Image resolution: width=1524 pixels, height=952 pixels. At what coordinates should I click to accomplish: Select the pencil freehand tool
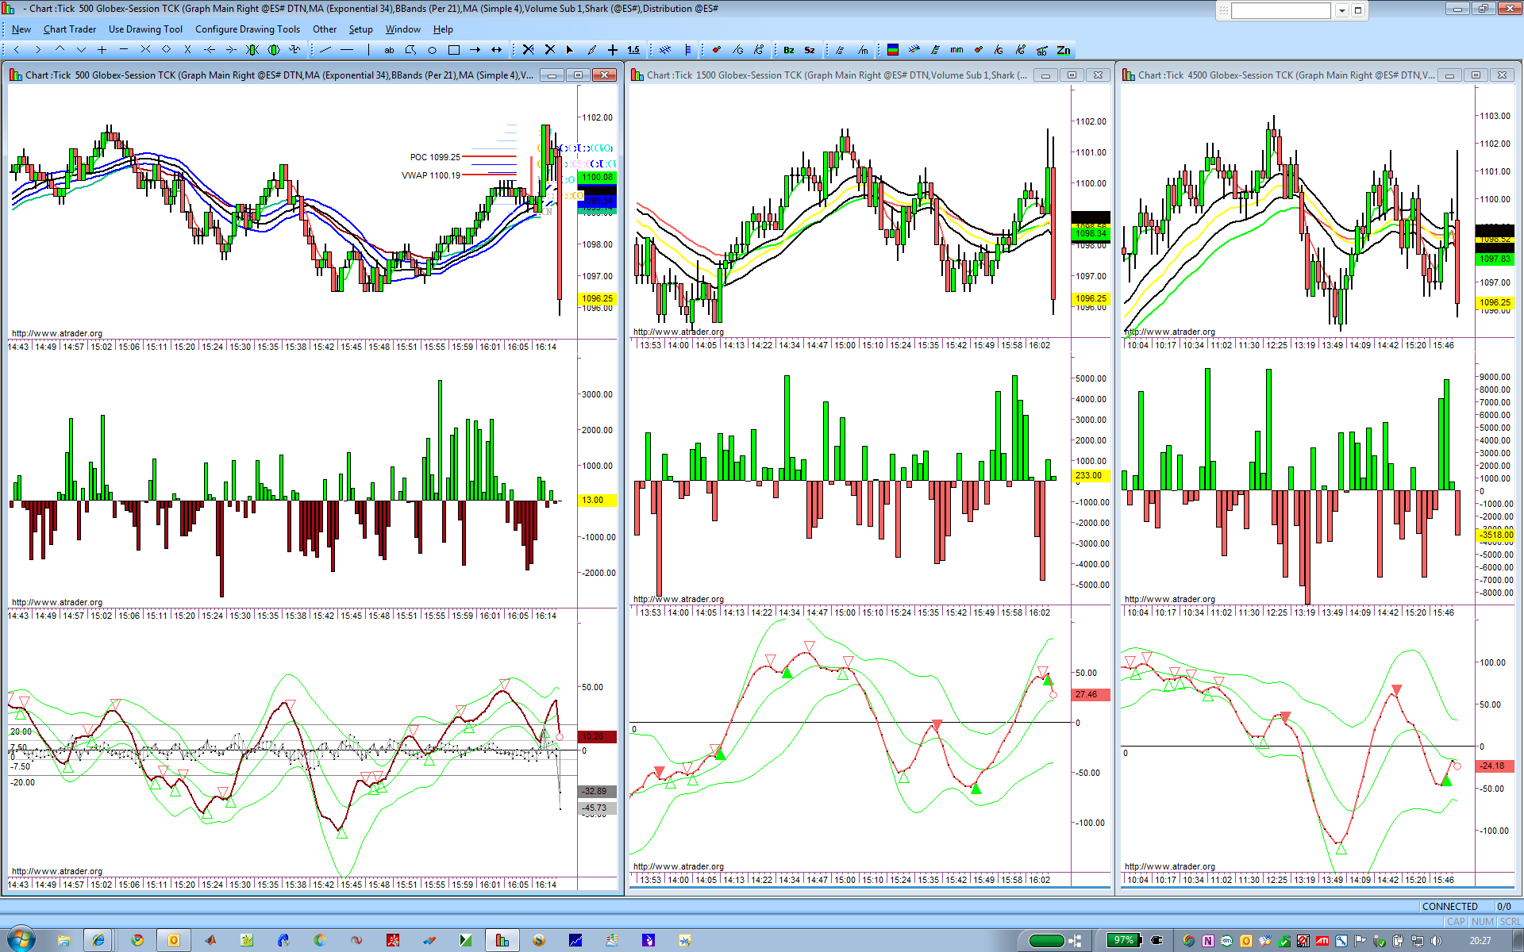click(x=591, y=50)
